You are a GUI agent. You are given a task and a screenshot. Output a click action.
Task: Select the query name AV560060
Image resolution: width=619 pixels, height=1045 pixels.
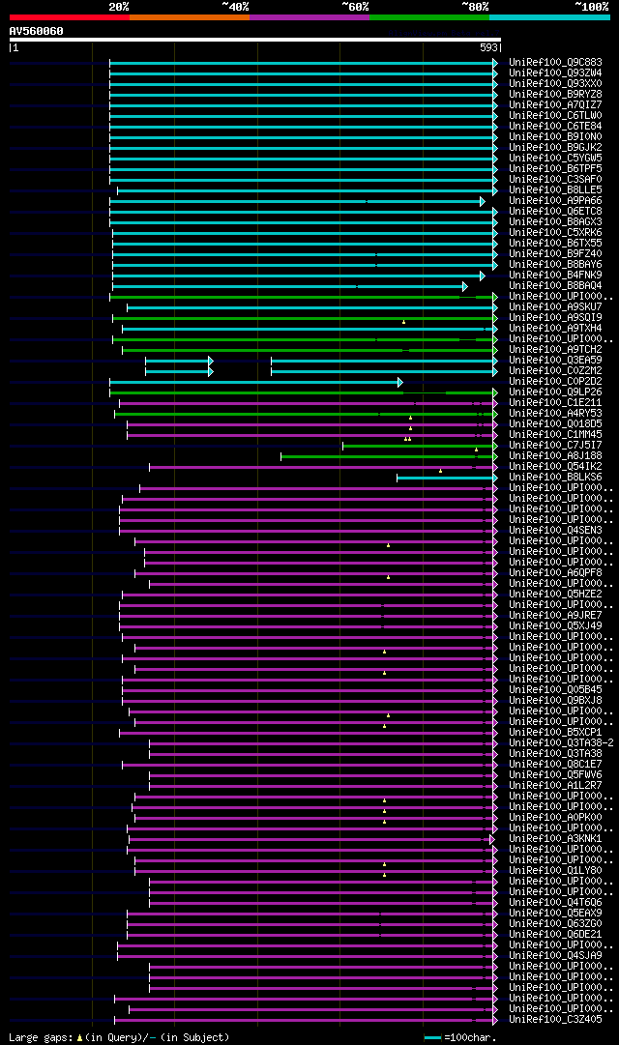(36, 31)
